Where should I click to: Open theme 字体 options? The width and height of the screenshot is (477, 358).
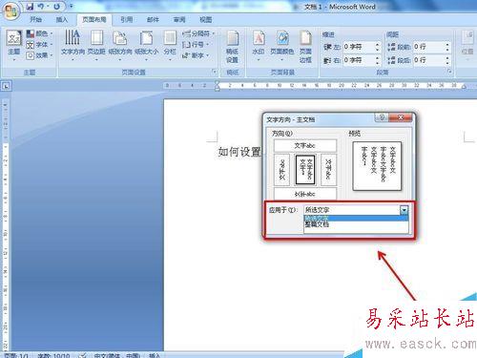tap(39, 45)
